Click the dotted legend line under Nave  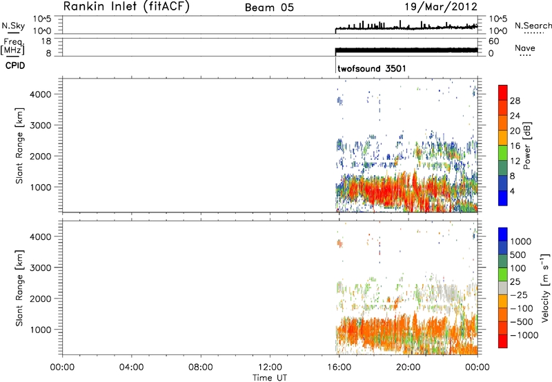pos(526,56)
